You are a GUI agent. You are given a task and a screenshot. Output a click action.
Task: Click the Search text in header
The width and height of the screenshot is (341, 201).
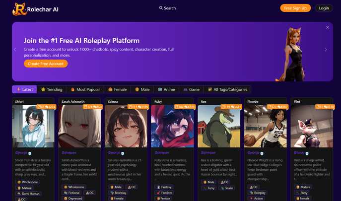[x=170, y=8]
